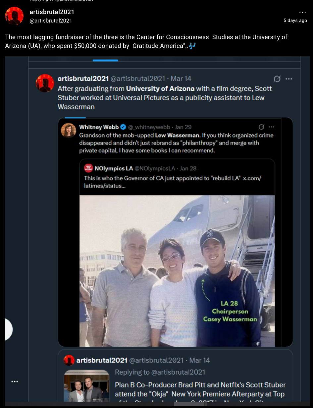Click the NOlympics LA red avatar
The height and width of the screenshot is (408, 313).
[x=88, y=168]
